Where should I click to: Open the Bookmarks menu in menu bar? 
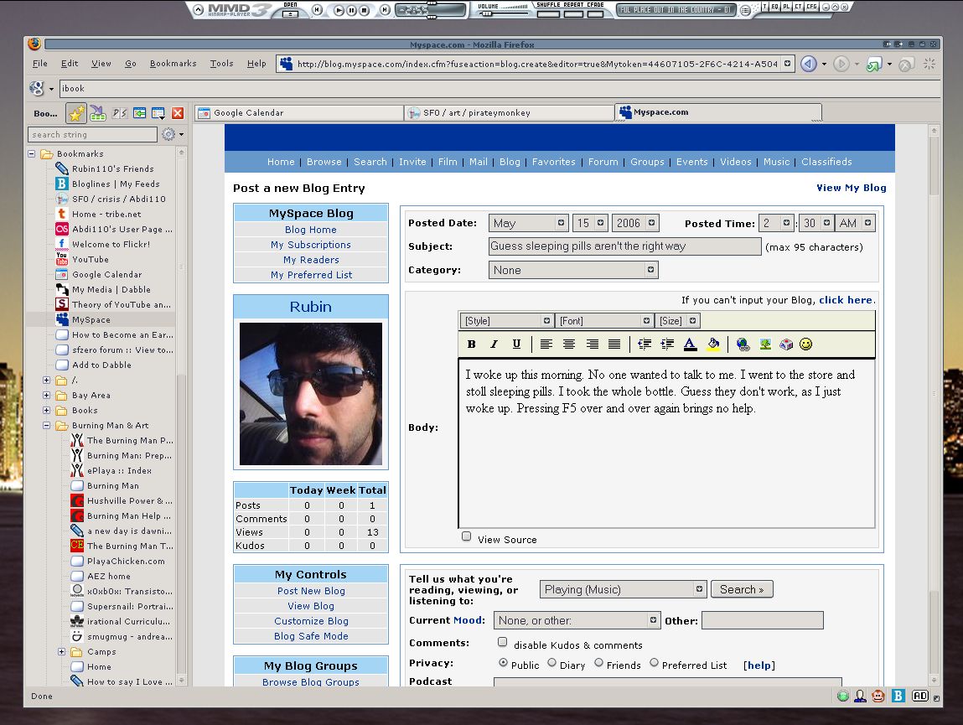coord(173,64)
